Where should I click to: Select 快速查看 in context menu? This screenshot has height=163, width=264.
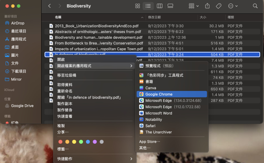click(95, 116)
